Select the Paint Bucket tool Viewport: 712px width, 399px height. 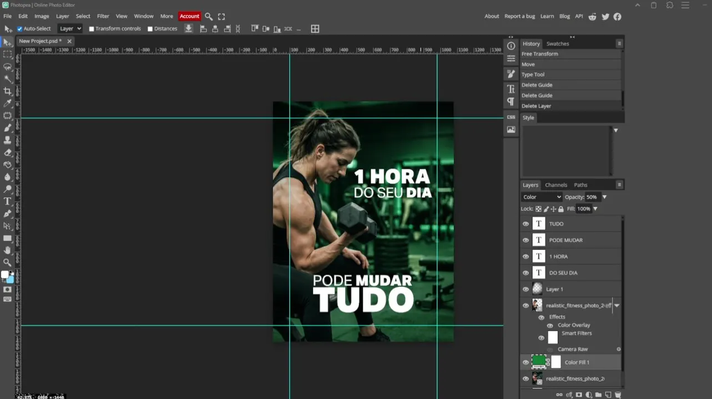pos(7,165)
